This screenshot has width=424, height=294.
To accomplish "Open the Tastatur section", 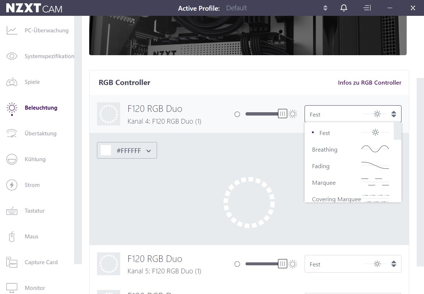I will tap(35, 211).
